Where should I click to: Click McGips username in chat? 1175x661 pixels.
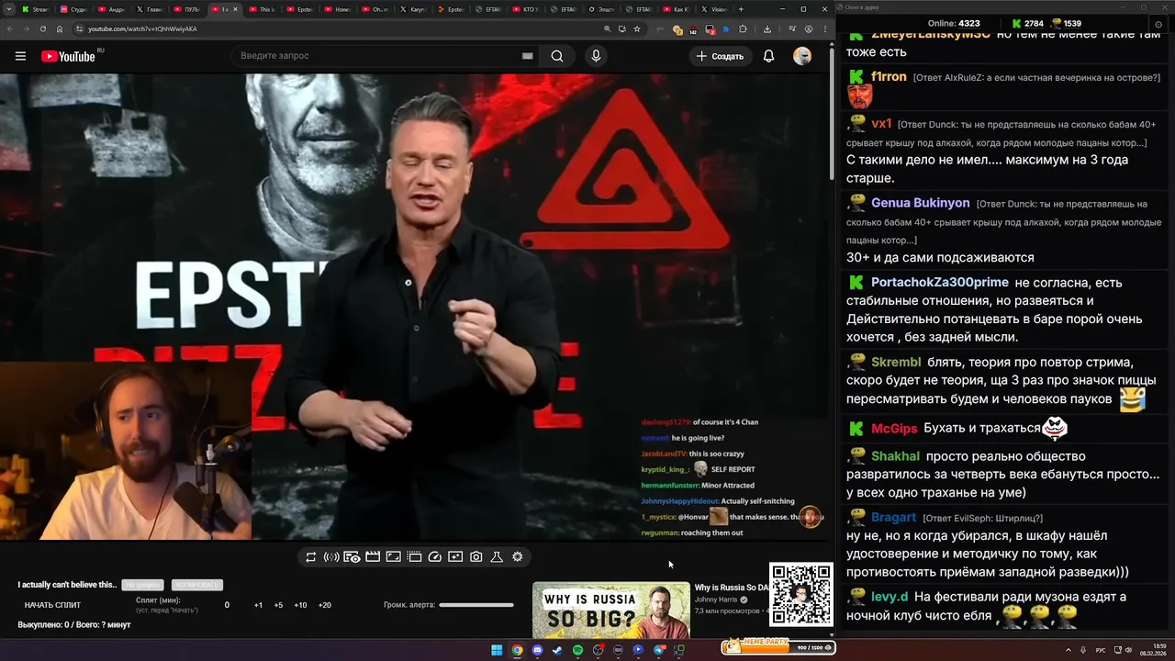click(x=894, y=429)
